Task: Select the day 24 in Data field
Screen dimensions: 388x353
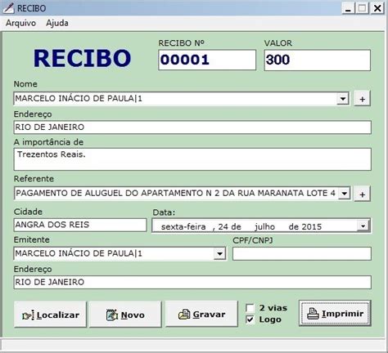Action: coord(223,226)
